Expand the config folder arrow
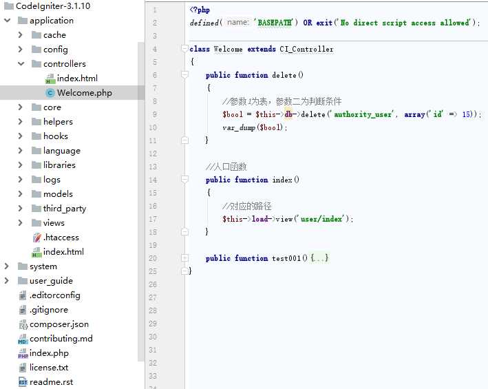The image size is (488, 389). tap(21, 49)
